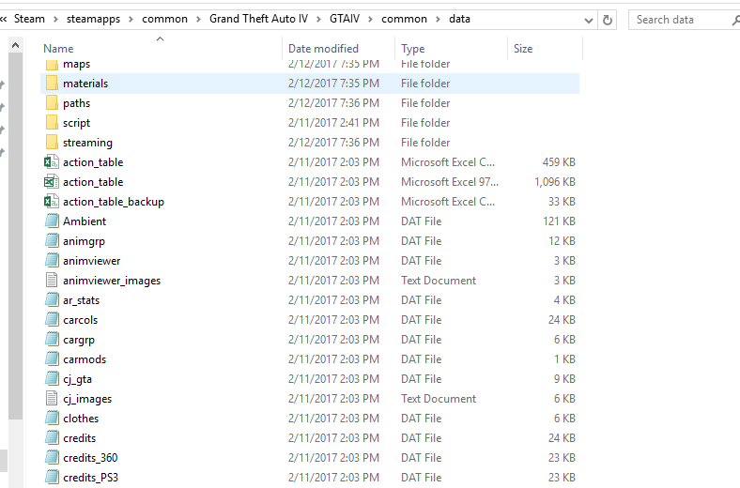Screen dimensions: 740x488
Task: Expand the chevron after Grand Theft Auto IV
Action: (318, 20)
